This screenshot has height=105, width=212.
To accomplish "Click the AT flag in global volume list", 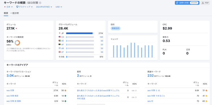I will [60, 52].
